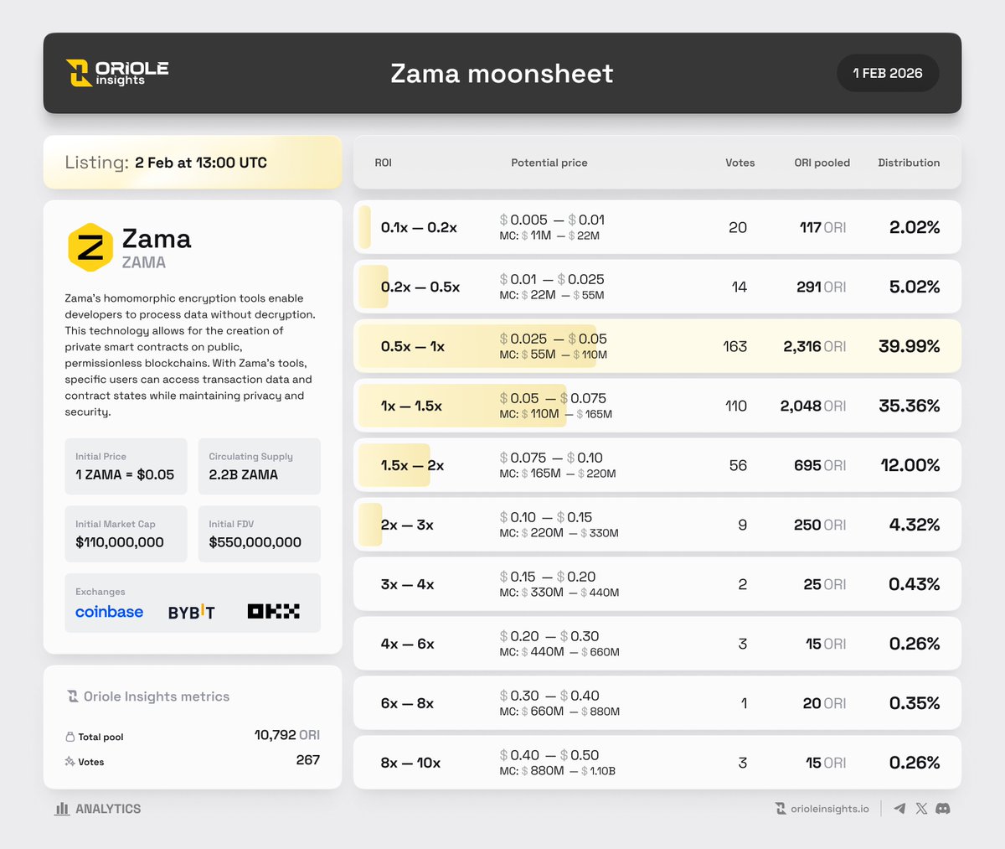Open the X social icon in the footer
This screenshot has height=849, width=1005.
click(921, 809)
